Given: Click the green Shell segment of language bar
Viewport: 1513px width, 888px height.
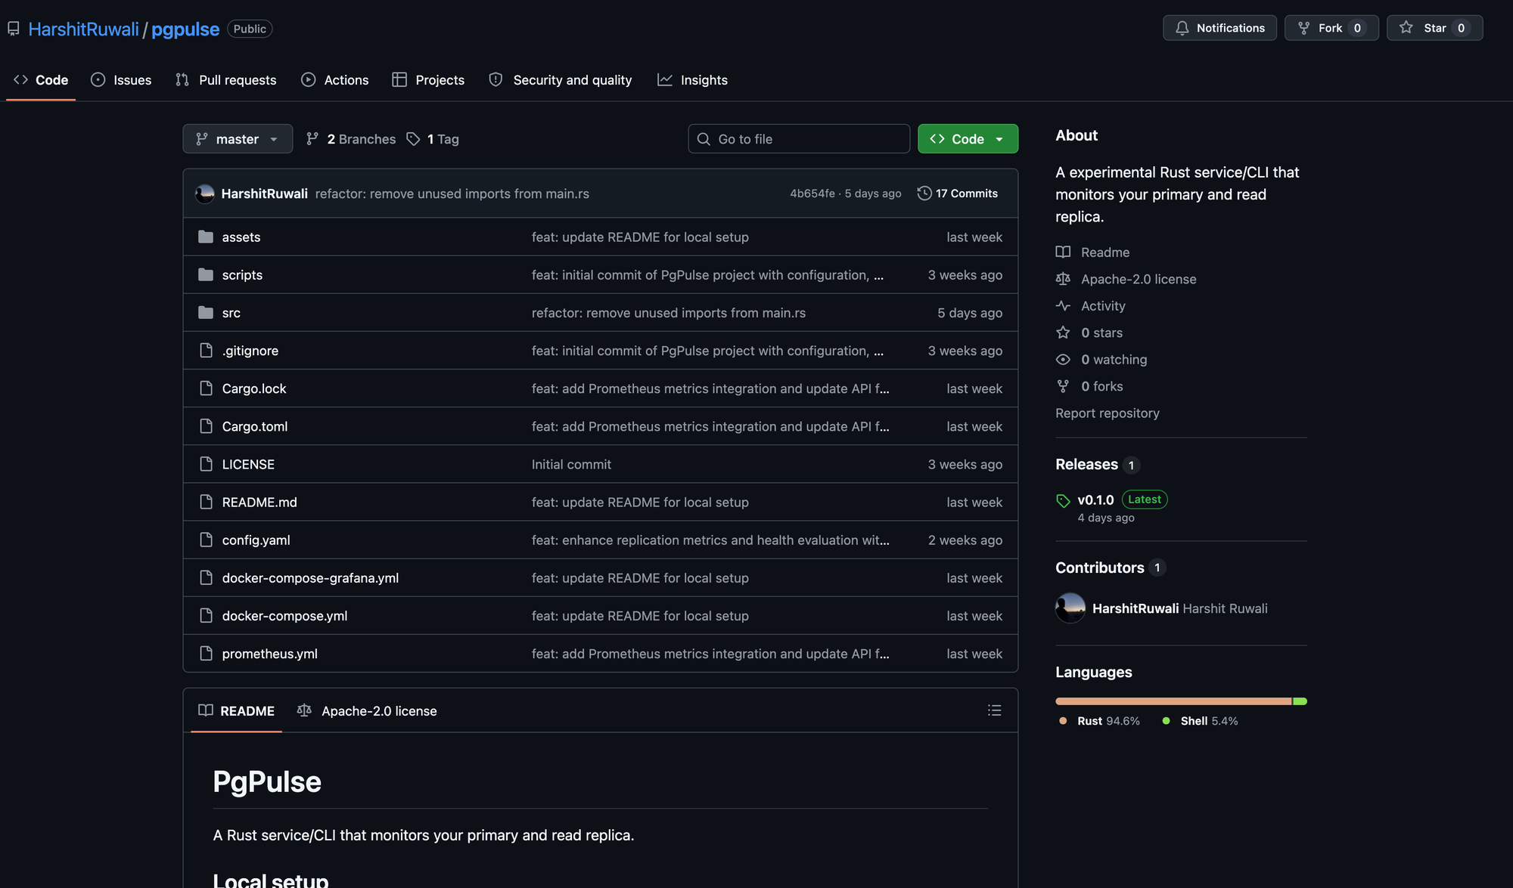Looking at the screenshot, I should click(x=1300, y=701).
